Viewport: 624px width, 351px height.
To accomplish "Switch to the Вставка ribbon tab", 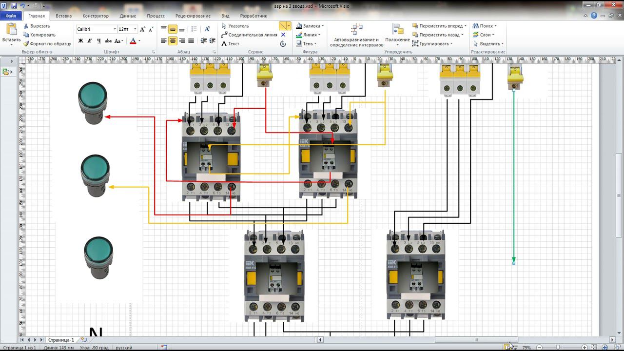I will point(63,16).
